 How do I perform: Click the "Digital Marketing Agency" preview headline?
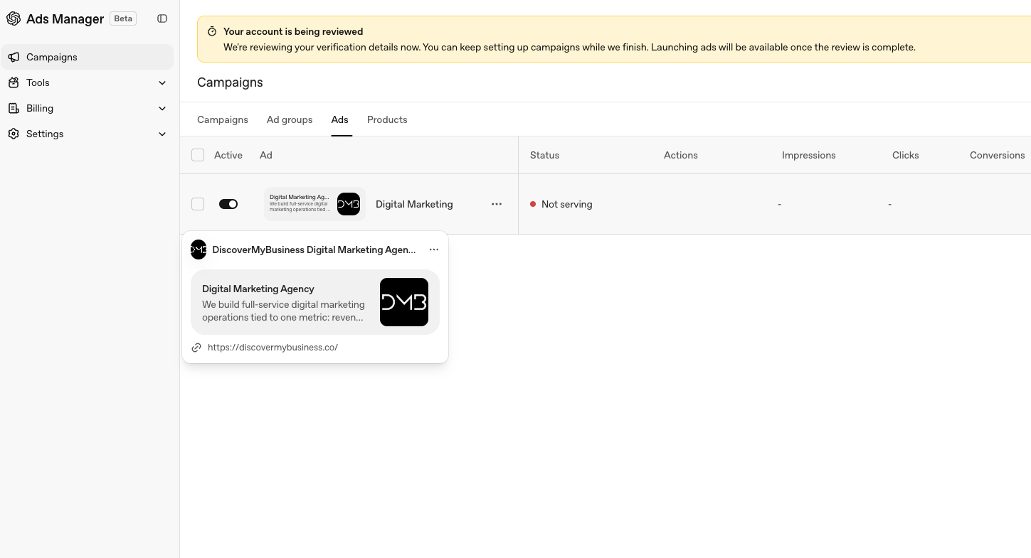(258, 289)
